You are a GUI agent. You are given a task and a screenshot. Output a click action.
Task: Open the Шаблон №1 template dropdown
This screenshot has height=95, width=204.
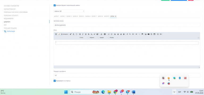coord(69,11)
